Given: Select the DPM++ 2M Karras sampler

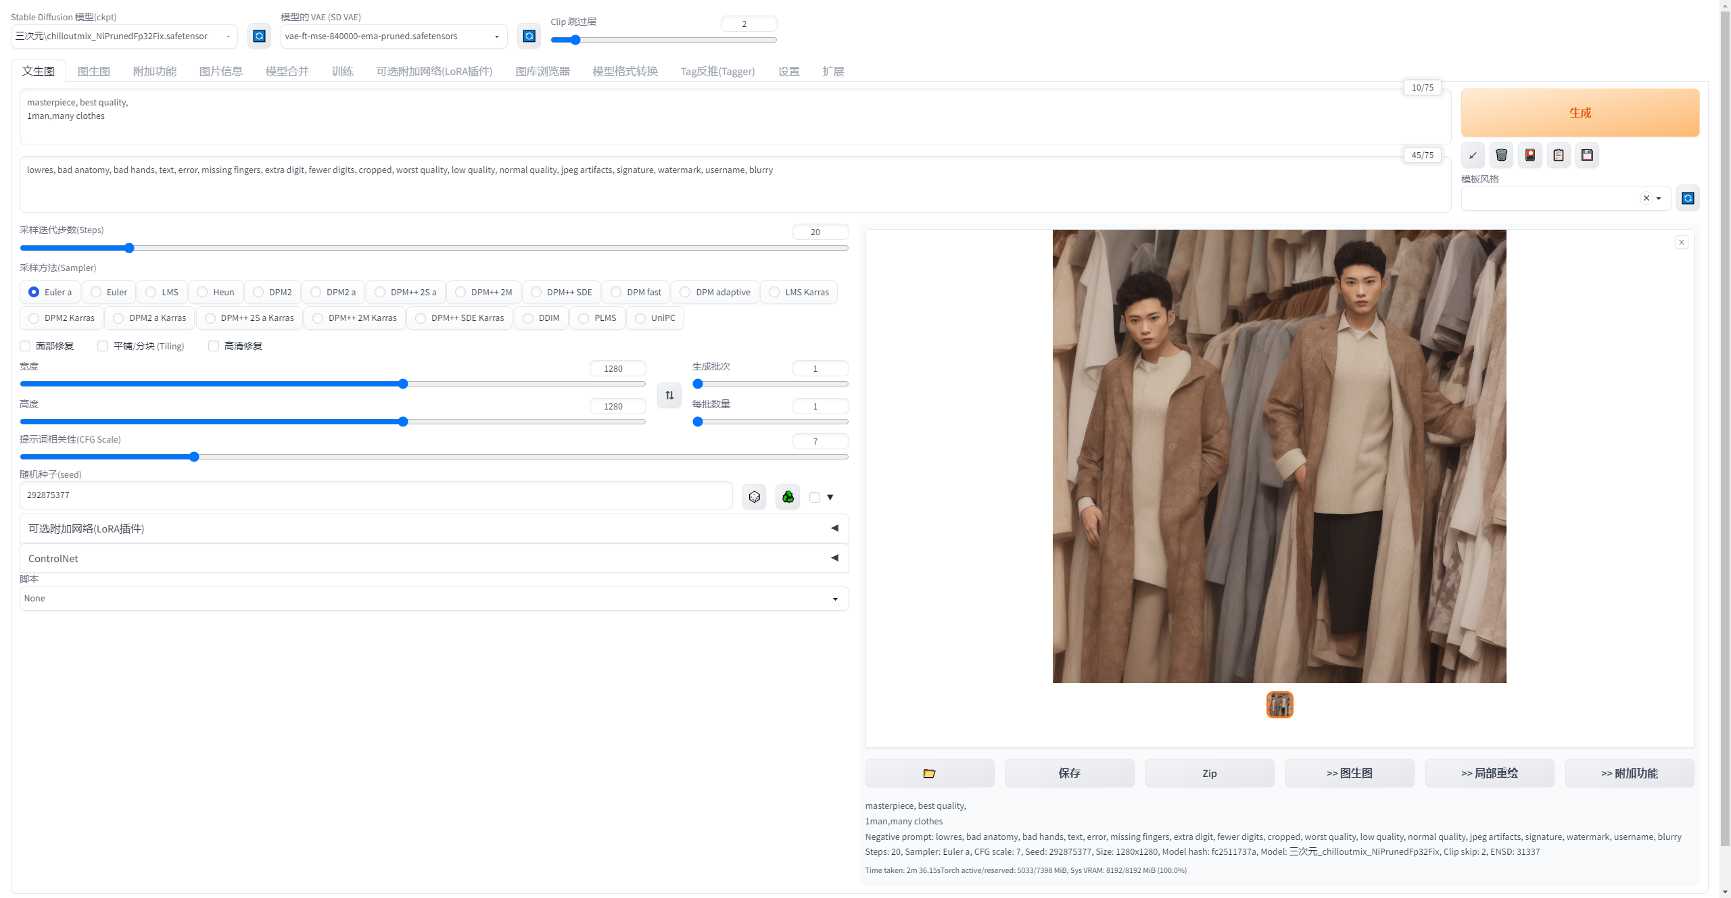Looking at the screenshot, I should [x=318, y=318].
